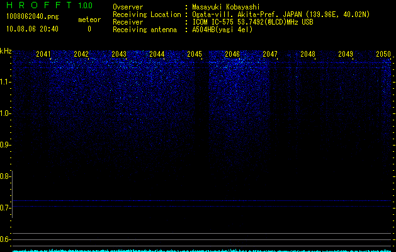Click the 2049 time marker
Screen dimensions: 396x252
point(346,54)
